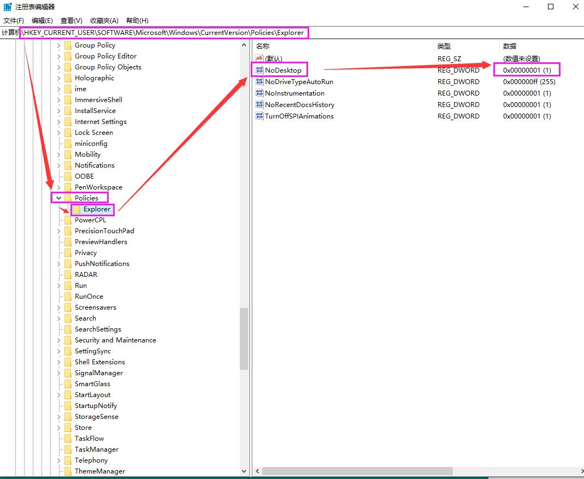This screenshot has height=479, width=584.
Task: Click the TurnOffSPIAnimations value icon
Action: click(x=259, y=116)
